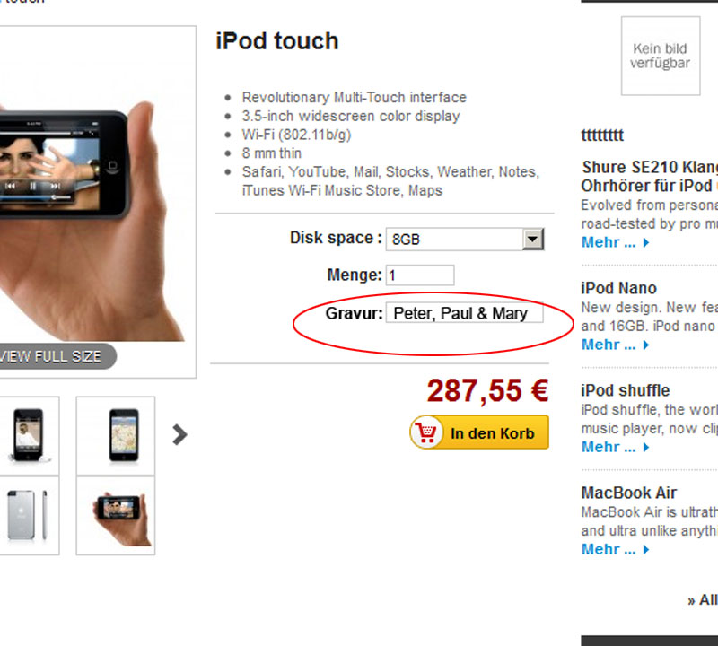Open the MacBook Air product title
718x646 pixels.
[629, 493]
